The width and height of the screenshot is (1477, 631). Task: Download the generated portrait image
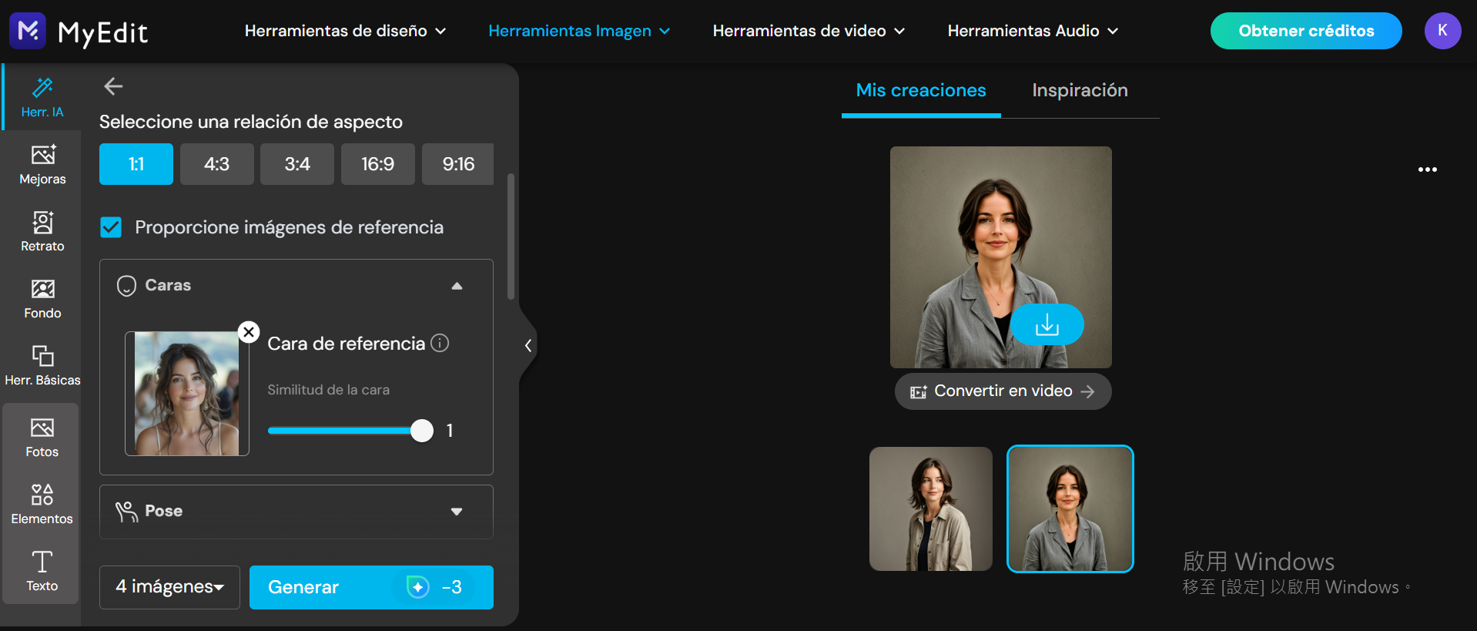(1047, 324)
